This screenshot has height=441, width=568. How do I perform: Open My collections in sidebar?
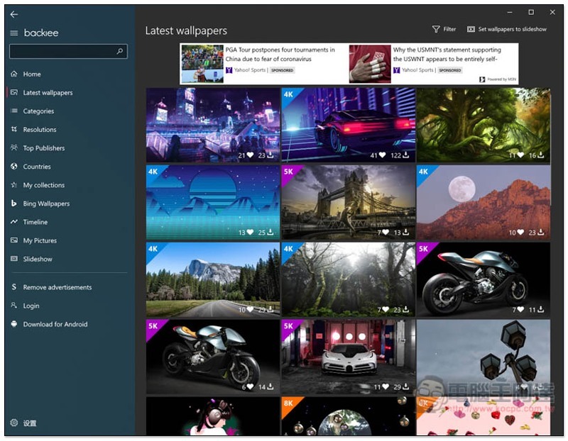pos(43,185)
